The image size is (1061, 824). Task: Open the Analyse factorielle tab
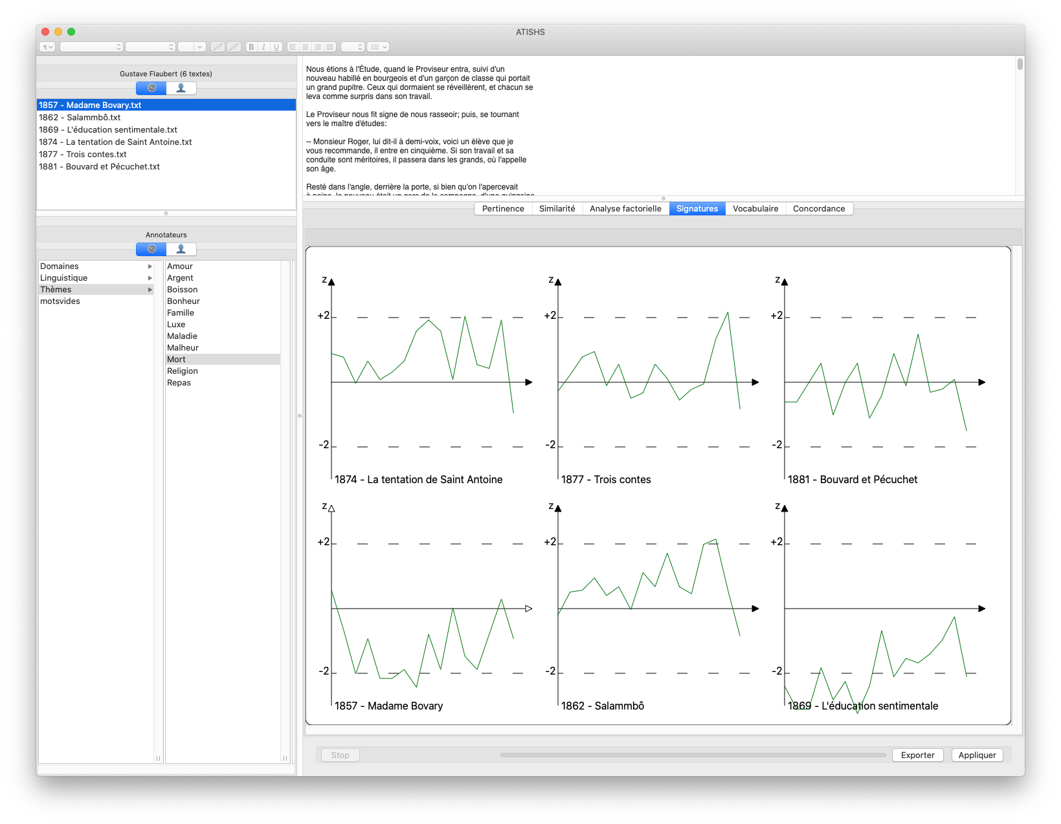pyautogui.click(x=625, y=209)
